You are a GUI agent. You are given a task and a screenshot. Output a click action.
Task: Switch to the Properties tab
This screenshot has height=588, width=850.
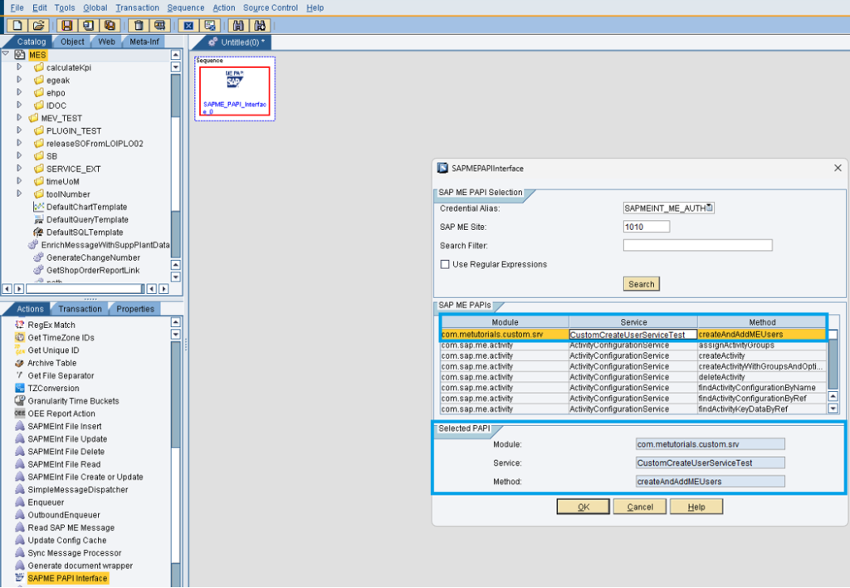[134, 309]
